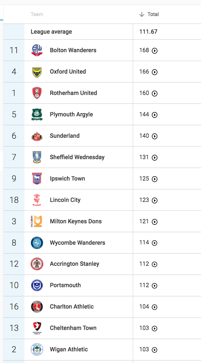Open play button next to Rotherham 160
The width and height of the screenshot is (201, 363).
point(154,93)
